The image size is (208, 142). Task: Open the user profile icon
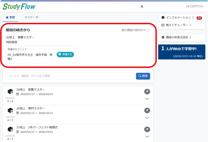point(142,6)
